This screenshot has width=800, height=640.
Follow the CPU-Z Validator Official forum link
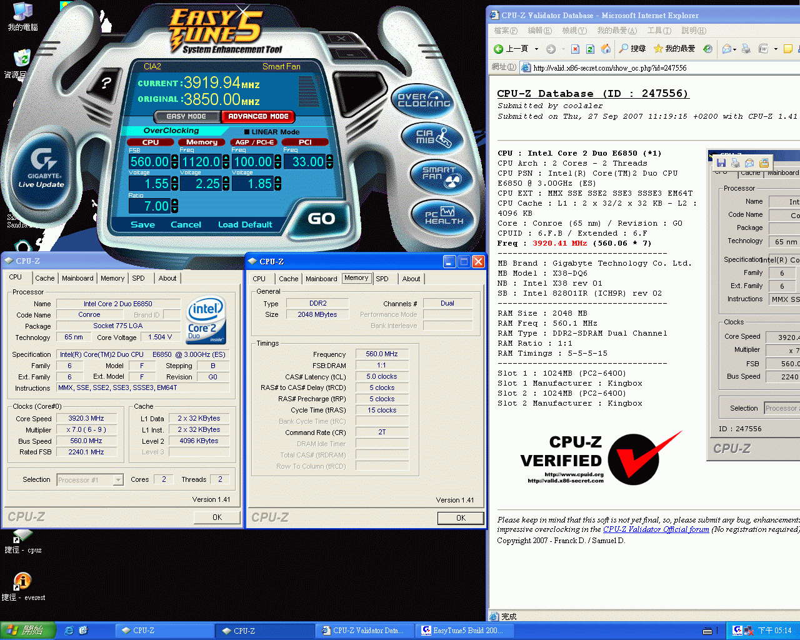656,529
